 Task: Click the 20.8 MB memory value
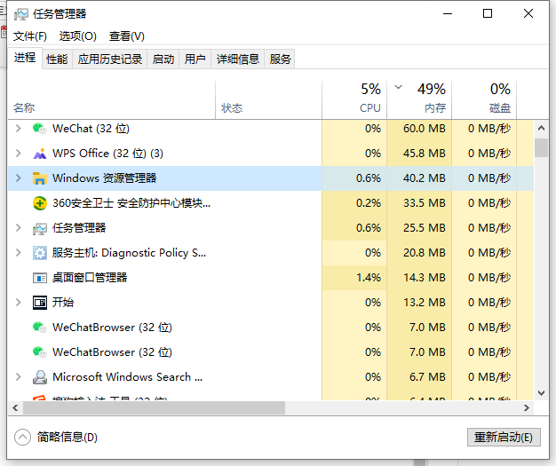[x=424, y=253]
